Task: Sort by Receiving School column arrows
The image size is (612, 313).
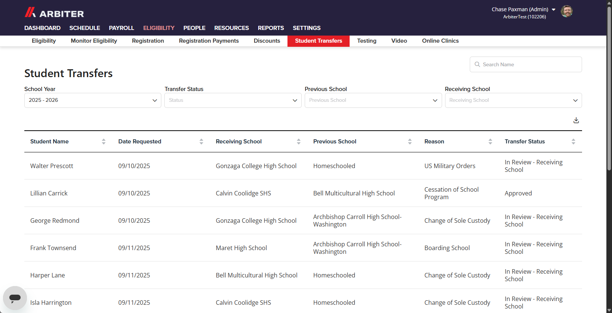Action: [299, 142]
